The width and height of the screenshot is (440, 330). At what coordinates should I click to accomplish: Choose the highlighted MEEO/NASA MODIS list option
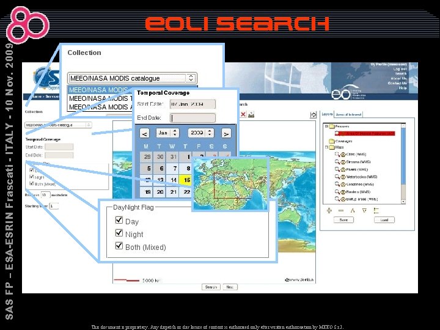pos(100,90)
